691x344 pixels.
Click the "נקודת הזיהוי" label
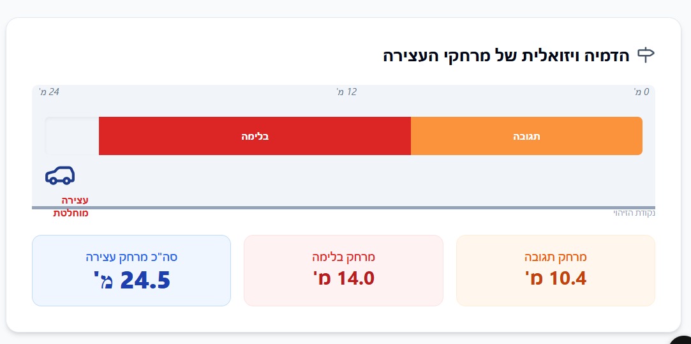point(634,213)
